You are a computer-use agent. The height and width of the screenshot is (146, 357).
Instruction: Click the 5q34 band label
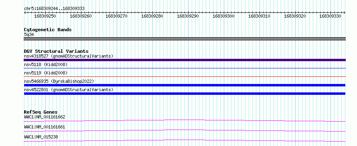point(29,34)
